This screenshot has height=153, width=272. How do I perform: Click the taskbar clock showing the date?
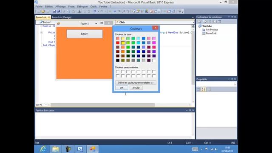coord(227,149)
